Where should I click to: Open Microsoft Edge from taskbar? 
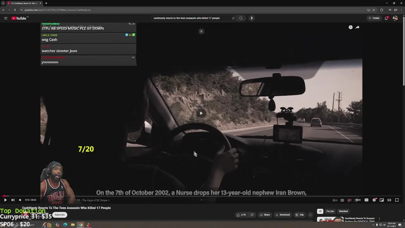click(65, 225)
